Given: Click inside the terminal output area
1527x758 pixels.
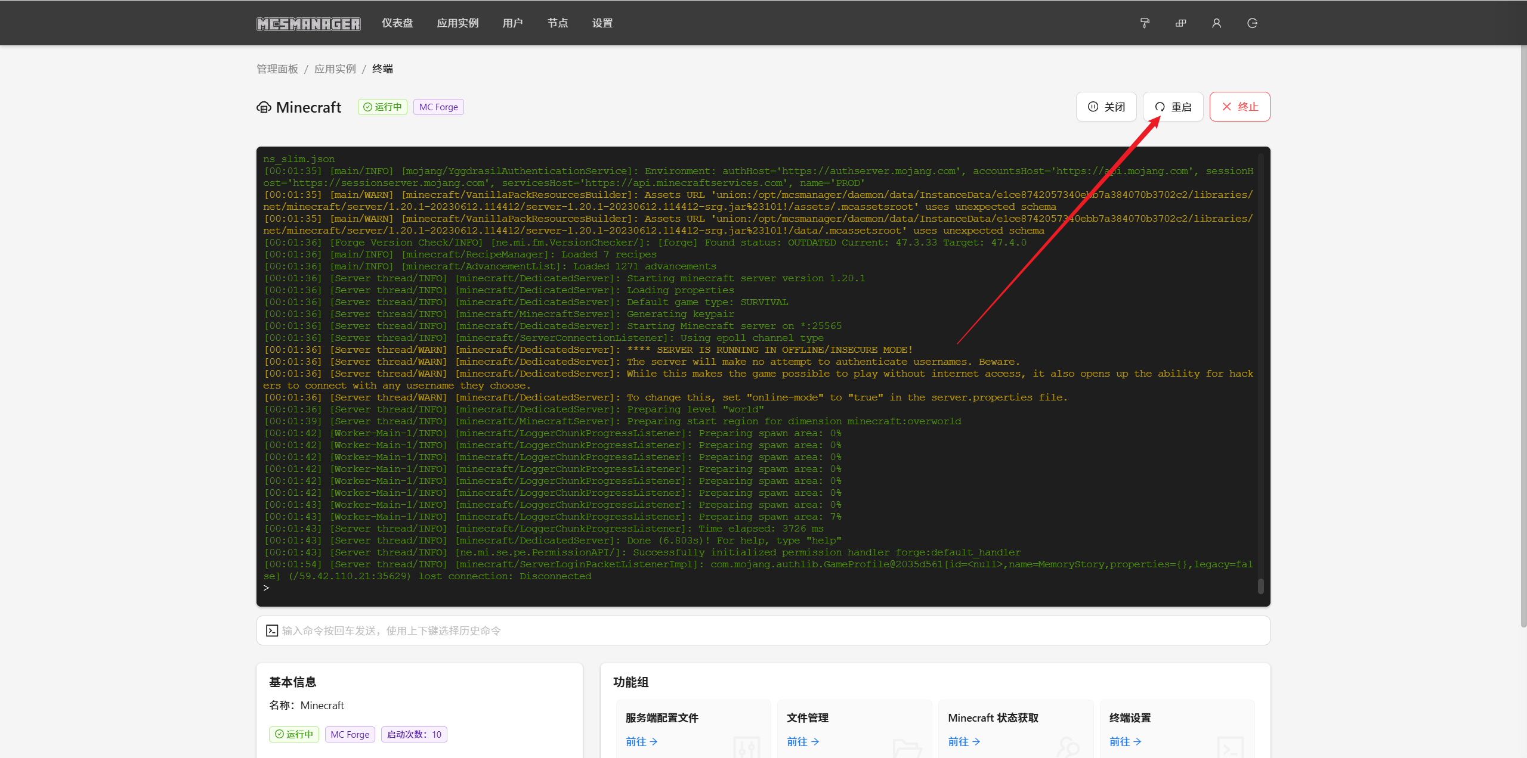Looking at the screenshot, I should click(763, 377).
